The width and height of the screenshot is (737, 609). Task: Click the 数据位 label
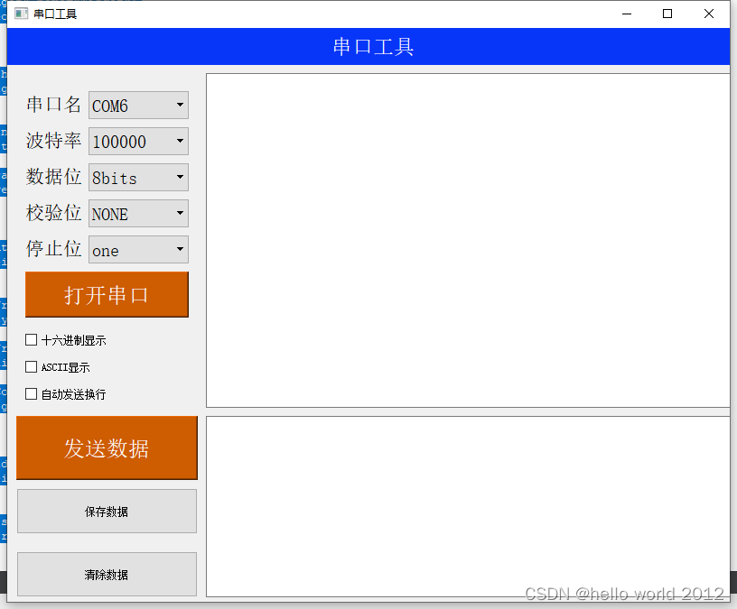coord(53,177)
